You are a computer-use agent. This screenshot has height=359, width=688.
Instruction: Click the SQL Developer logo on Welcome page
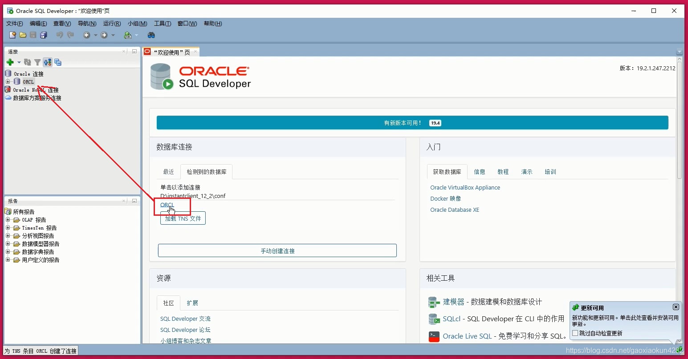(201, 77)
